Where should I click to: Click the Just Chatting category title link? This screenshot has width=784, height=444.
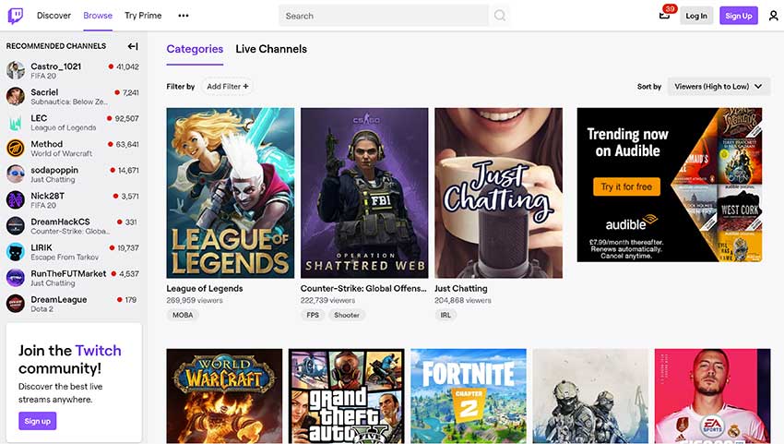[460, 288]
